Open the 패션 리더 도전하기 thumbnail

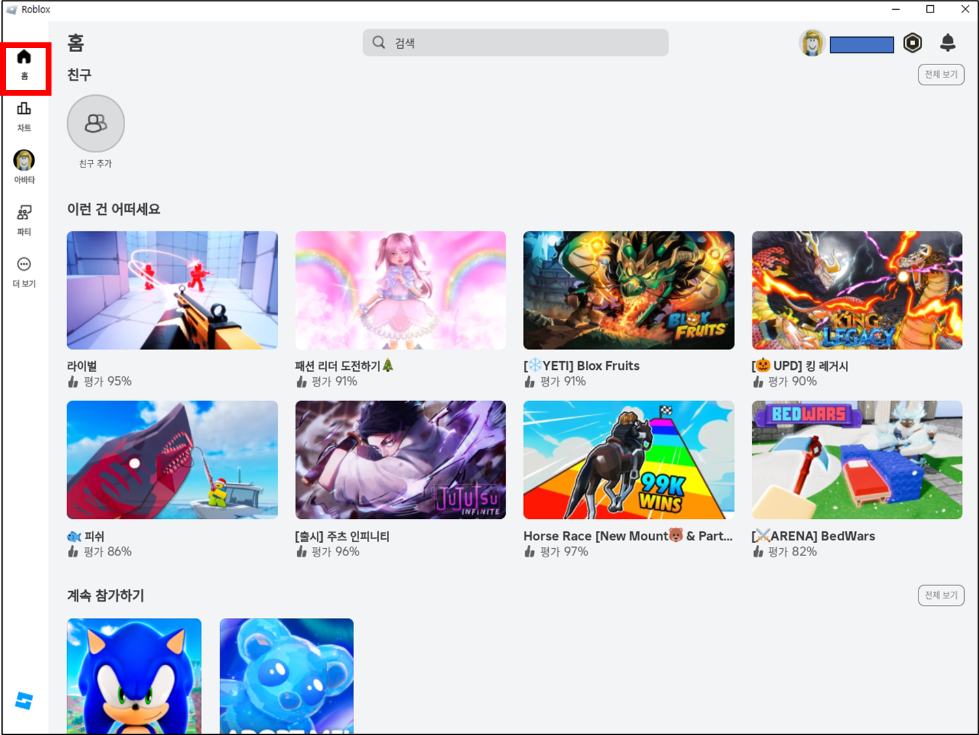[400, 290]
